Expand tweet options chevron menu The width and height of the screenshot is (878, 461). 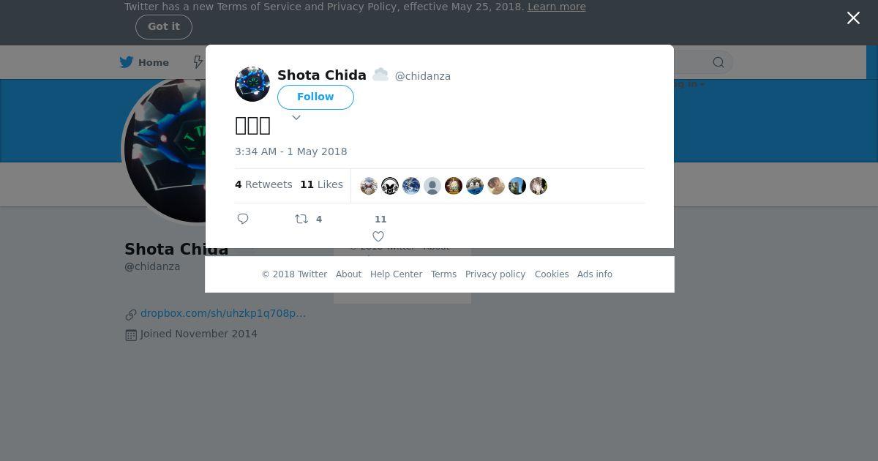pos(296,118)
